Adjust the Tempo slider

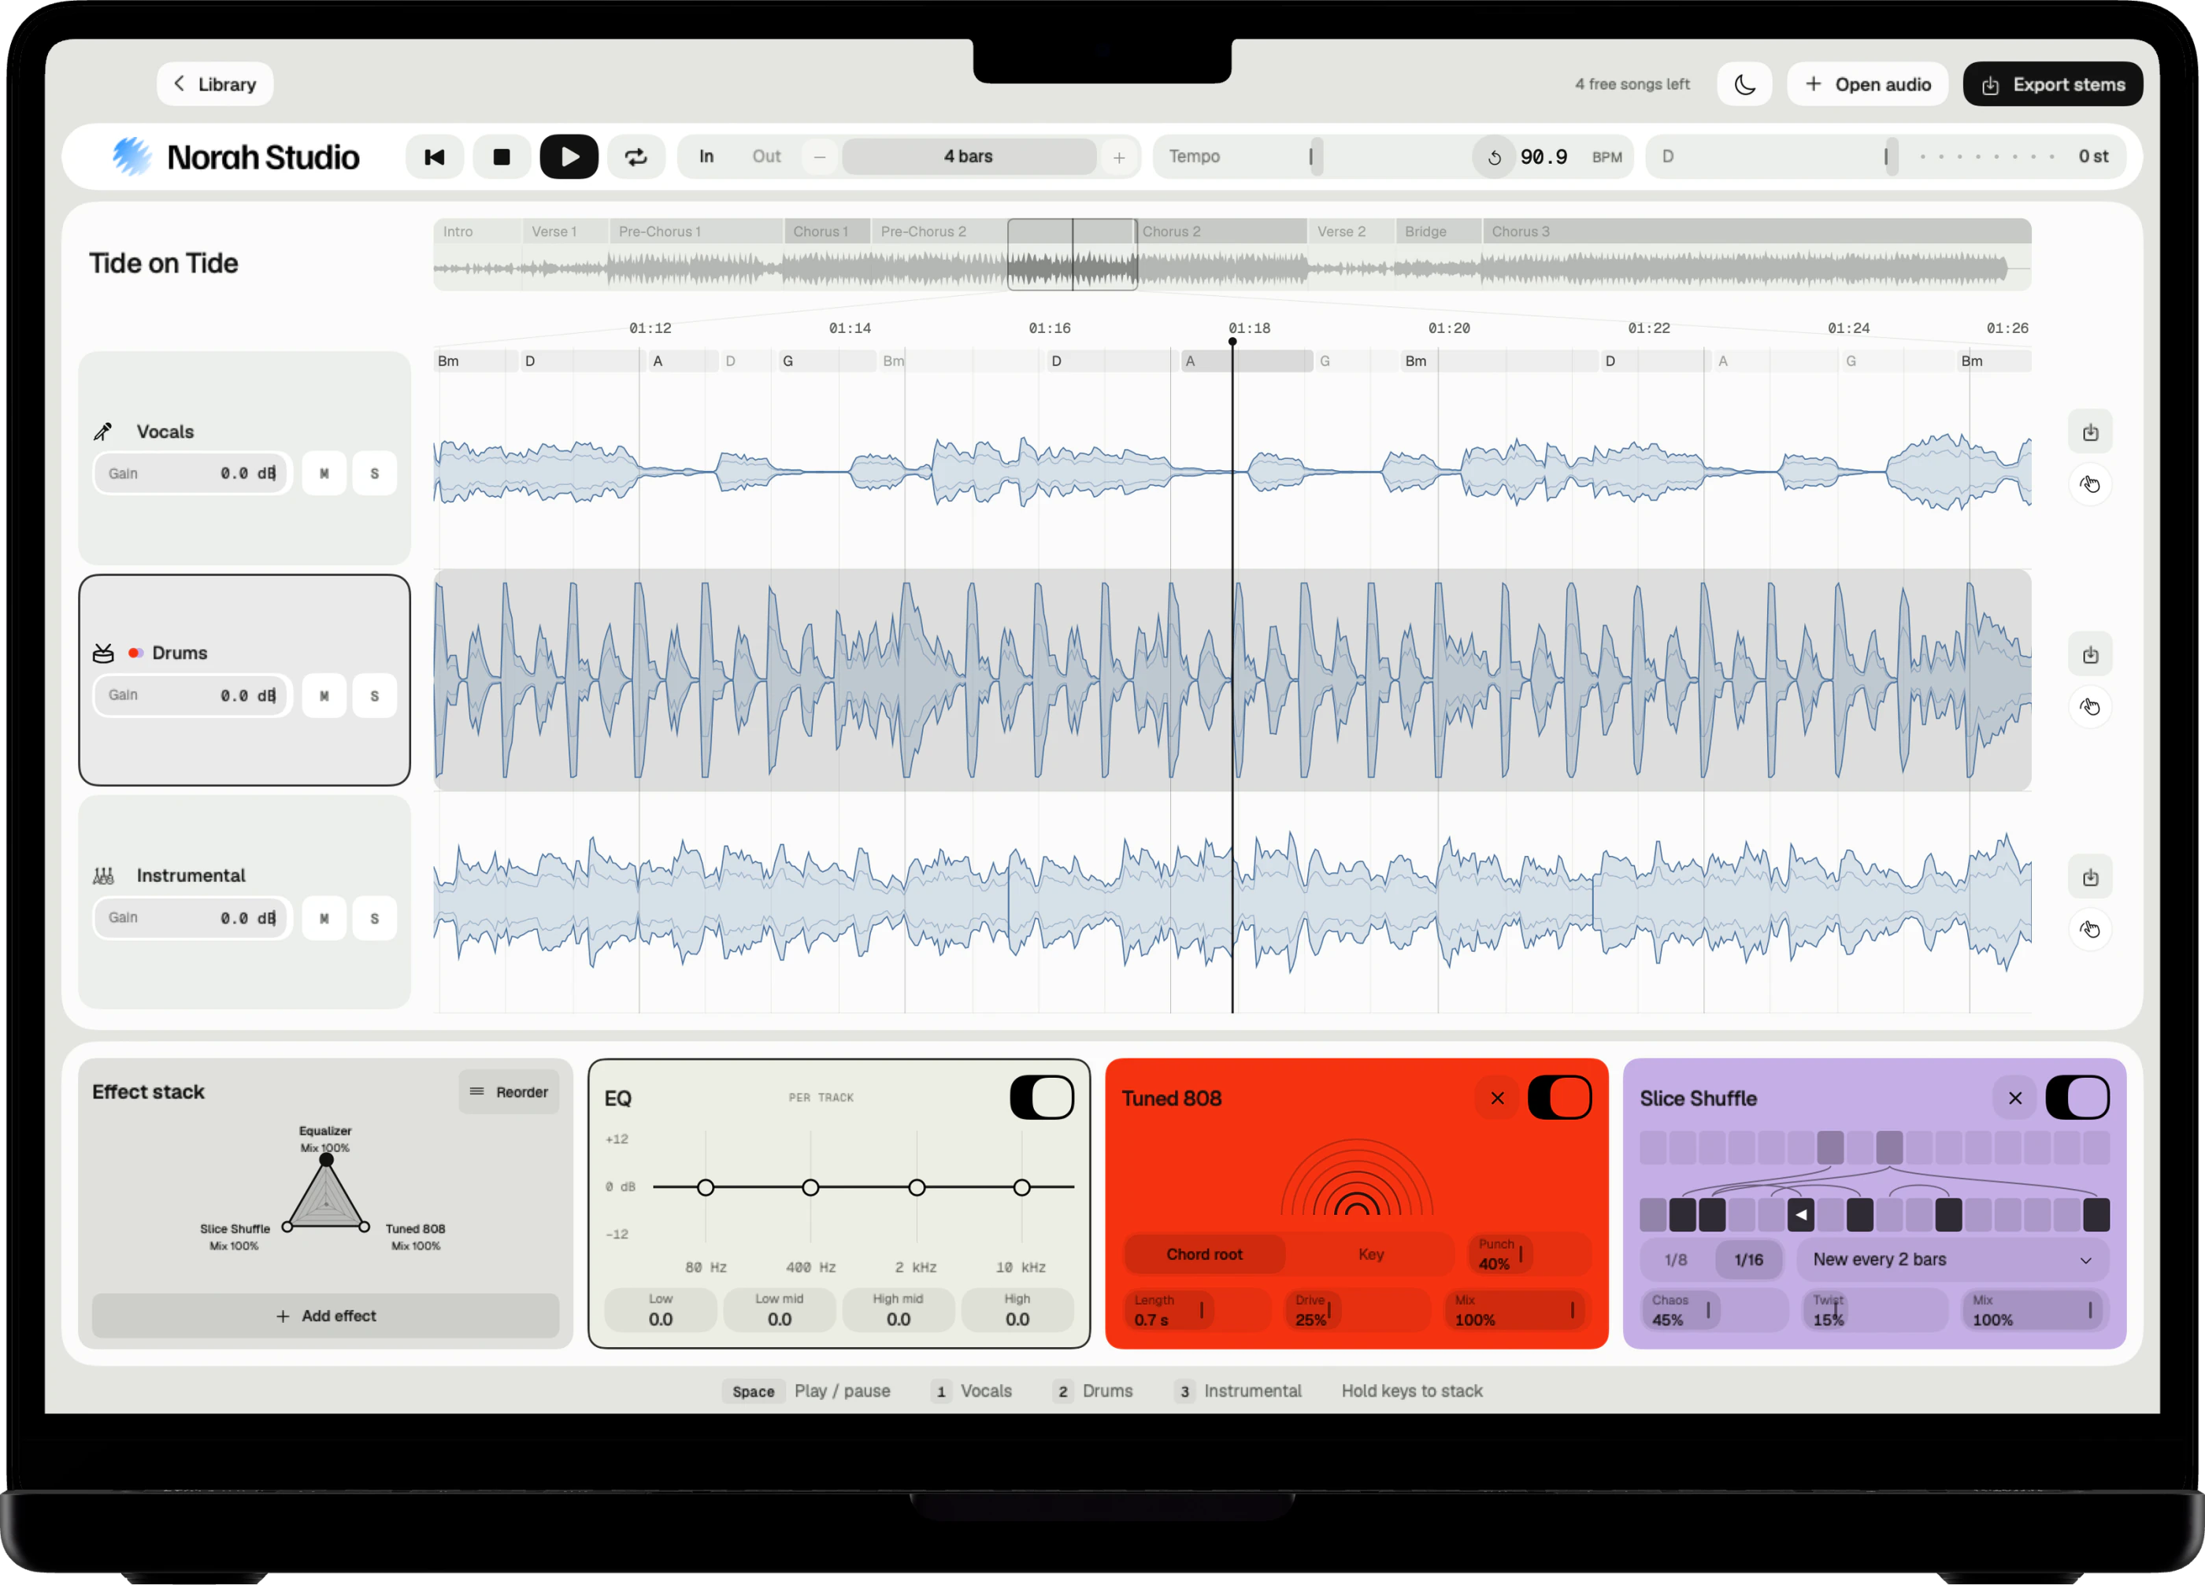coord(1317,157)
